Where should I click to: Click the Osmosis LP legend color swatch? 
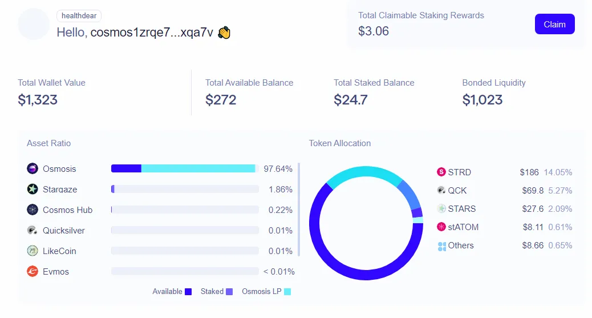287,292
